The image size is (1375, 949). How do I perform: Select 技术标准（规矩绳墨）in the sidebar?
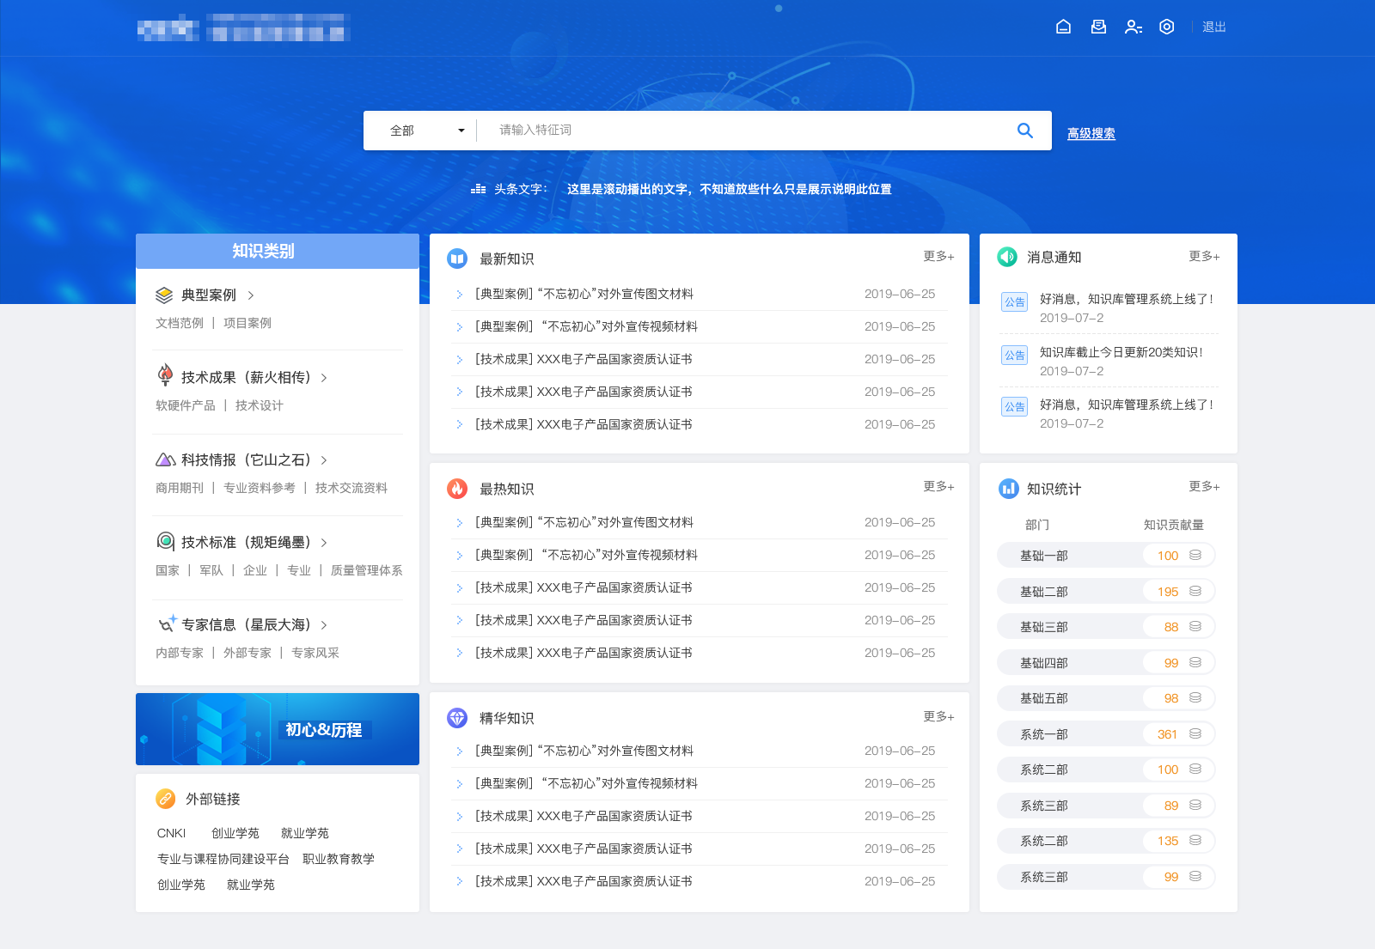point(245,542)
